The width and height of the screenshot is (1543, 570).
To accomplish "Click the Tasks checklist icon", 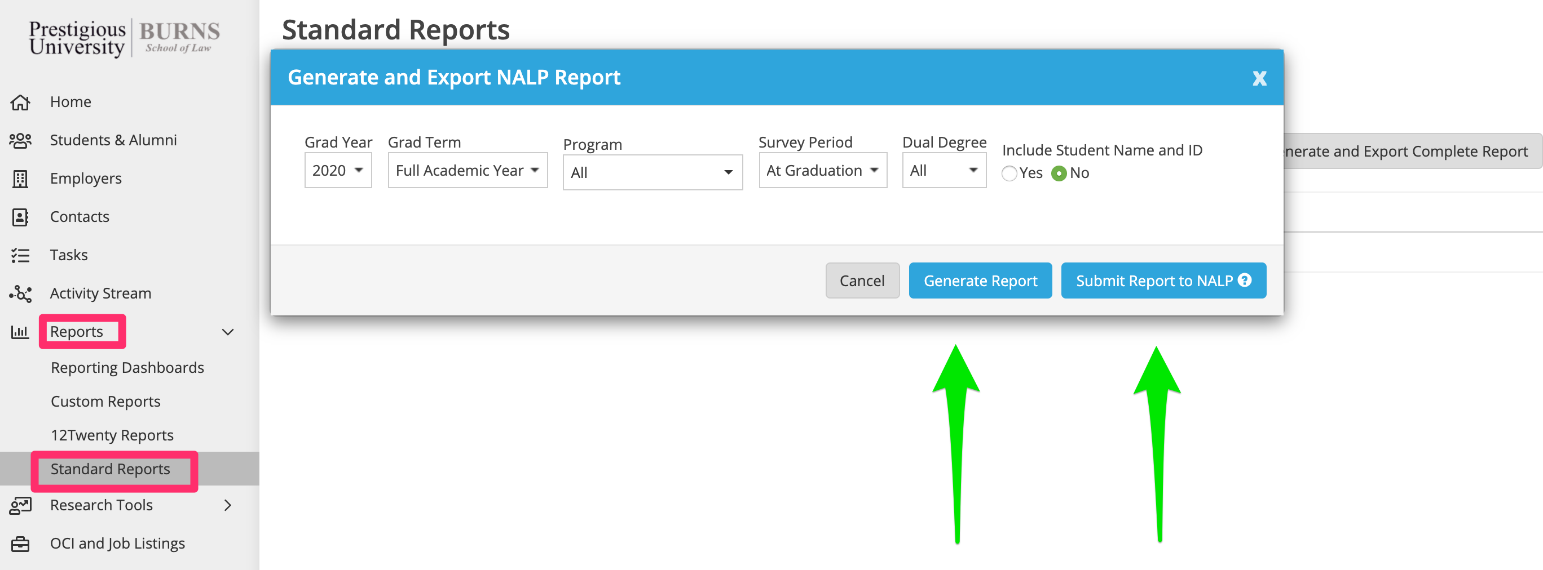I will [20, 255].
